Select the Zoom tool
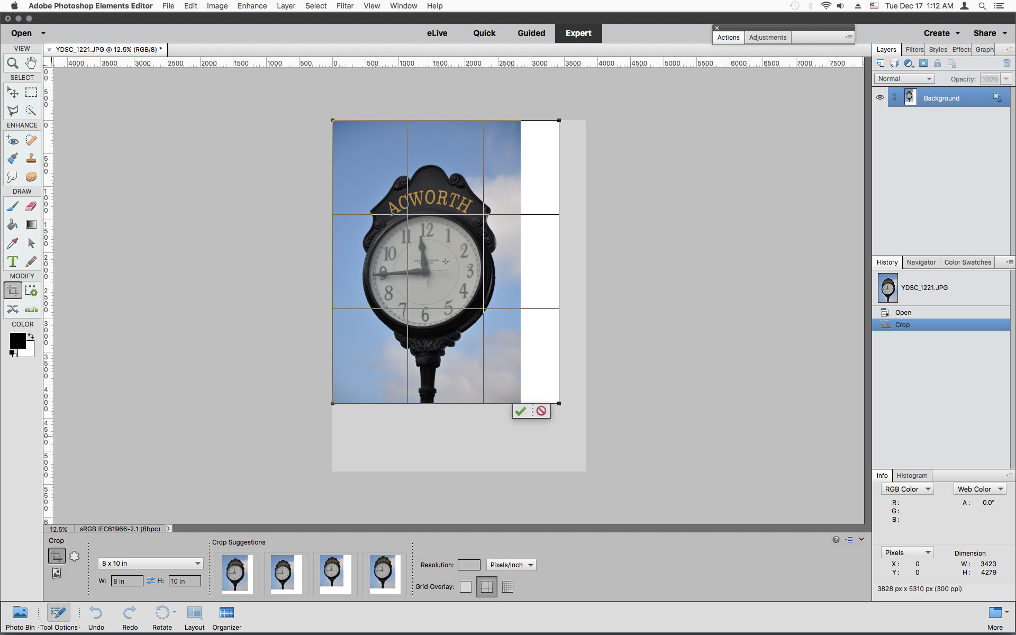 pyautogui.click(x=12, y=63)
